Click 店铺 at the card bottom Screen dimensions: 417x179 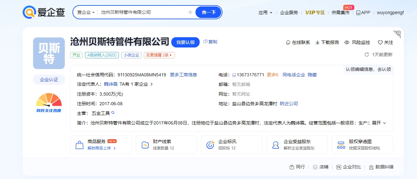click(321, 167)
